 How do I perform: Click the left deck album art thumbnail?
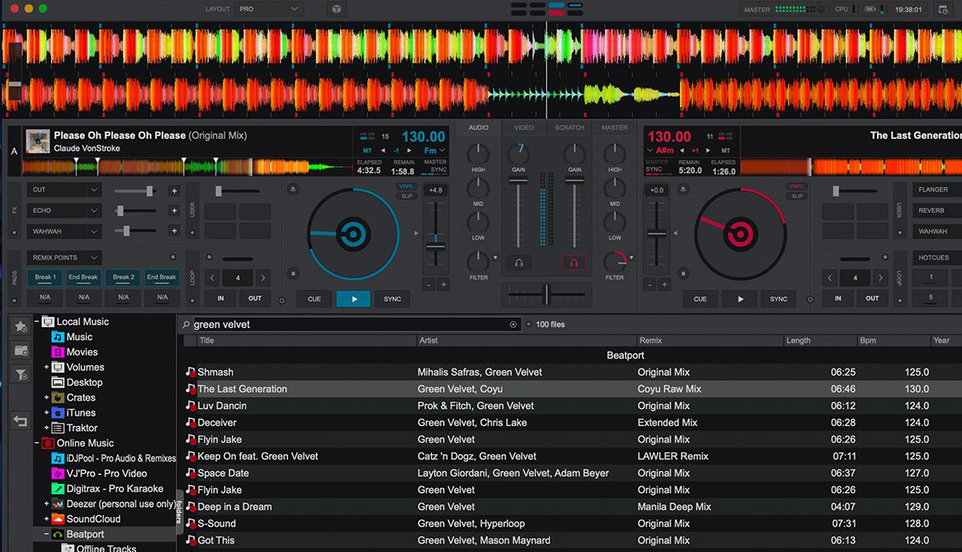[x=37, y=141]
